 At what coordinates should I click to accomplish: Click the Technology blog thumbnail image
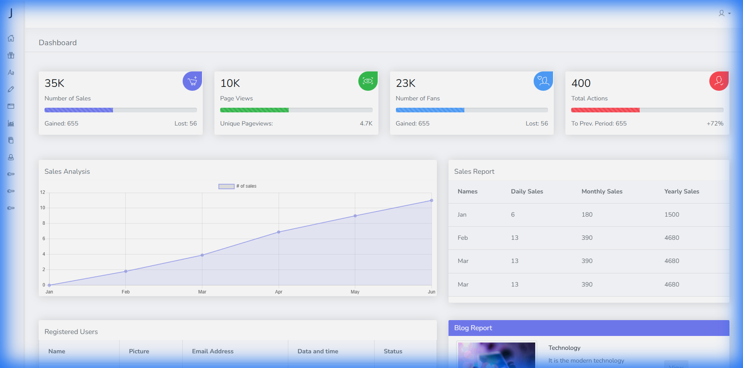(496, 354)
